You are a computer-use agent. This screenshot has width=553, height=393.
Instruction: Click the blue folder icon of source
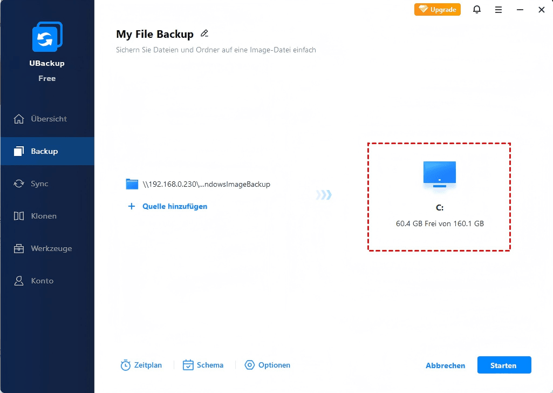pos(132,184)
